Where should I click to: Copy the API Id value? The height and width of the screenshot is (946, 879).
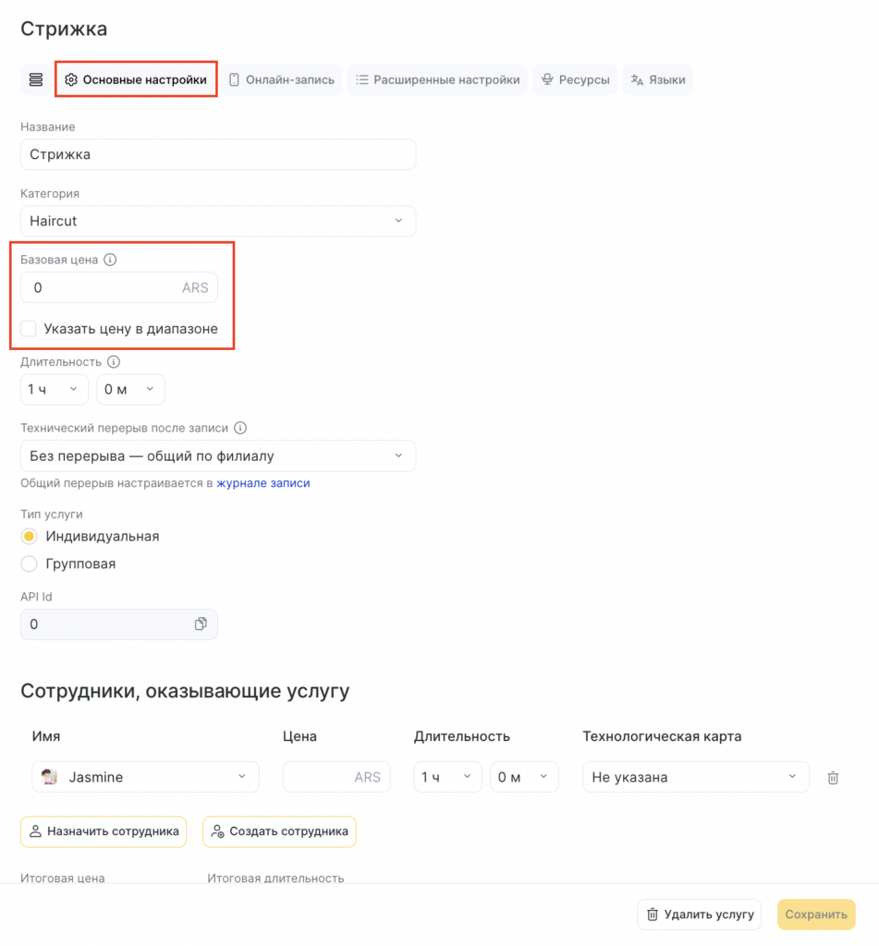click(201, 625)
